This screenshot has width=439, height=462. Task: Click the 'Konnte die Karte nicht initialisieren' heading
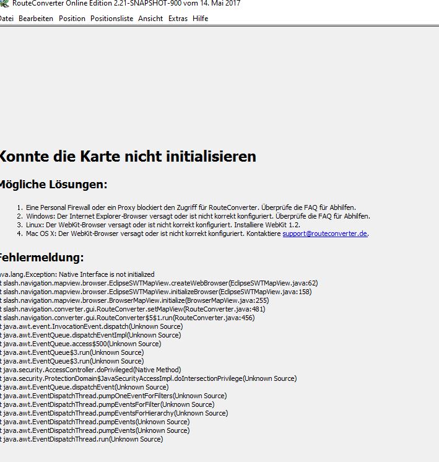tap(127, 157)
